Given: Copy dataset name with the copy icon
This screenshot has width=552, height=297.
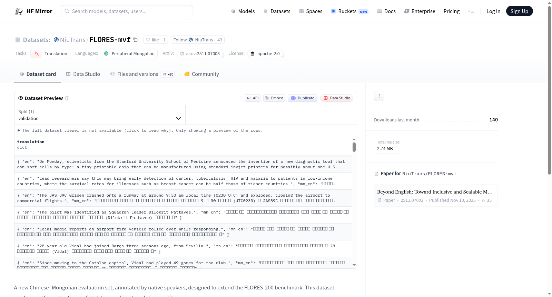Looking at the screenshot, I should 136,40.
